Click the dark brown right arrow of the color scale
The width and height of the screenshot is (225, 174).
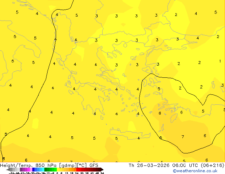click(x=102, y=169)
